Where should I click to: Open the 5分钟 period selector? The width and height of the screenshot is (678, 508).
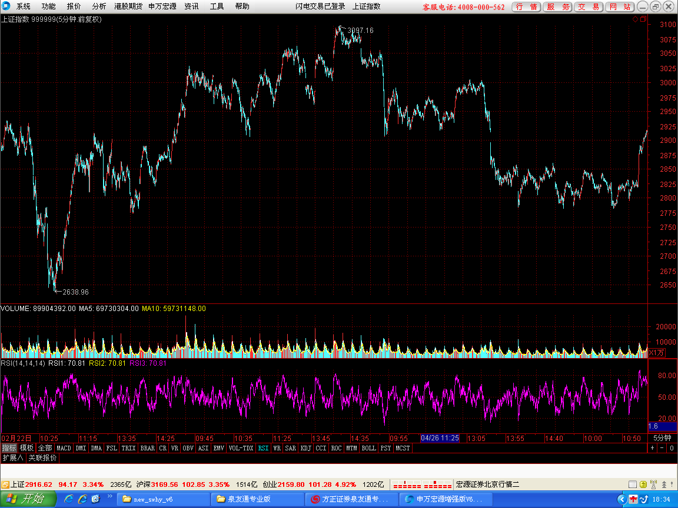tap(663, 438)
